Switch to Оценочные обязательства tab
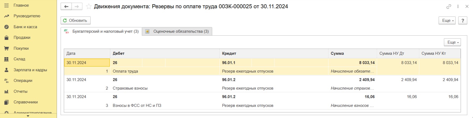The height and width of the screenshot is (118, 473). (x=177, y=31)
